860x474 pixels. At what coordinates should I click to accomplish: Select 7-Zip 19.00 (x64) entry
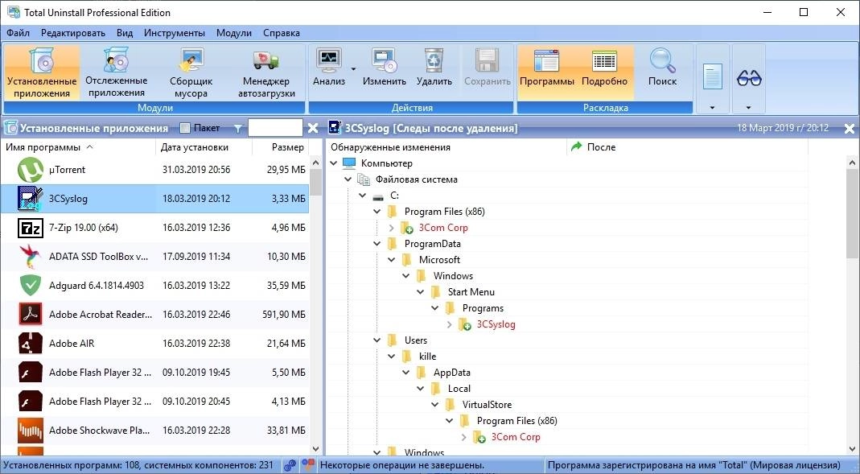[x=154, y=228]
